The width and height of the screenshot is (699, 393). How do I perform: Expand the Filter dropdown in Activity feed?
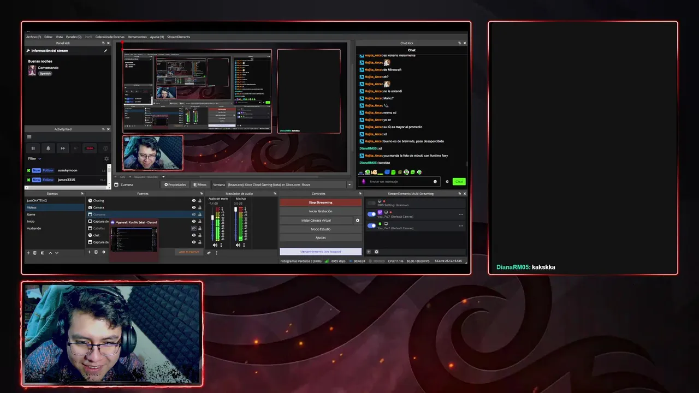35,159
